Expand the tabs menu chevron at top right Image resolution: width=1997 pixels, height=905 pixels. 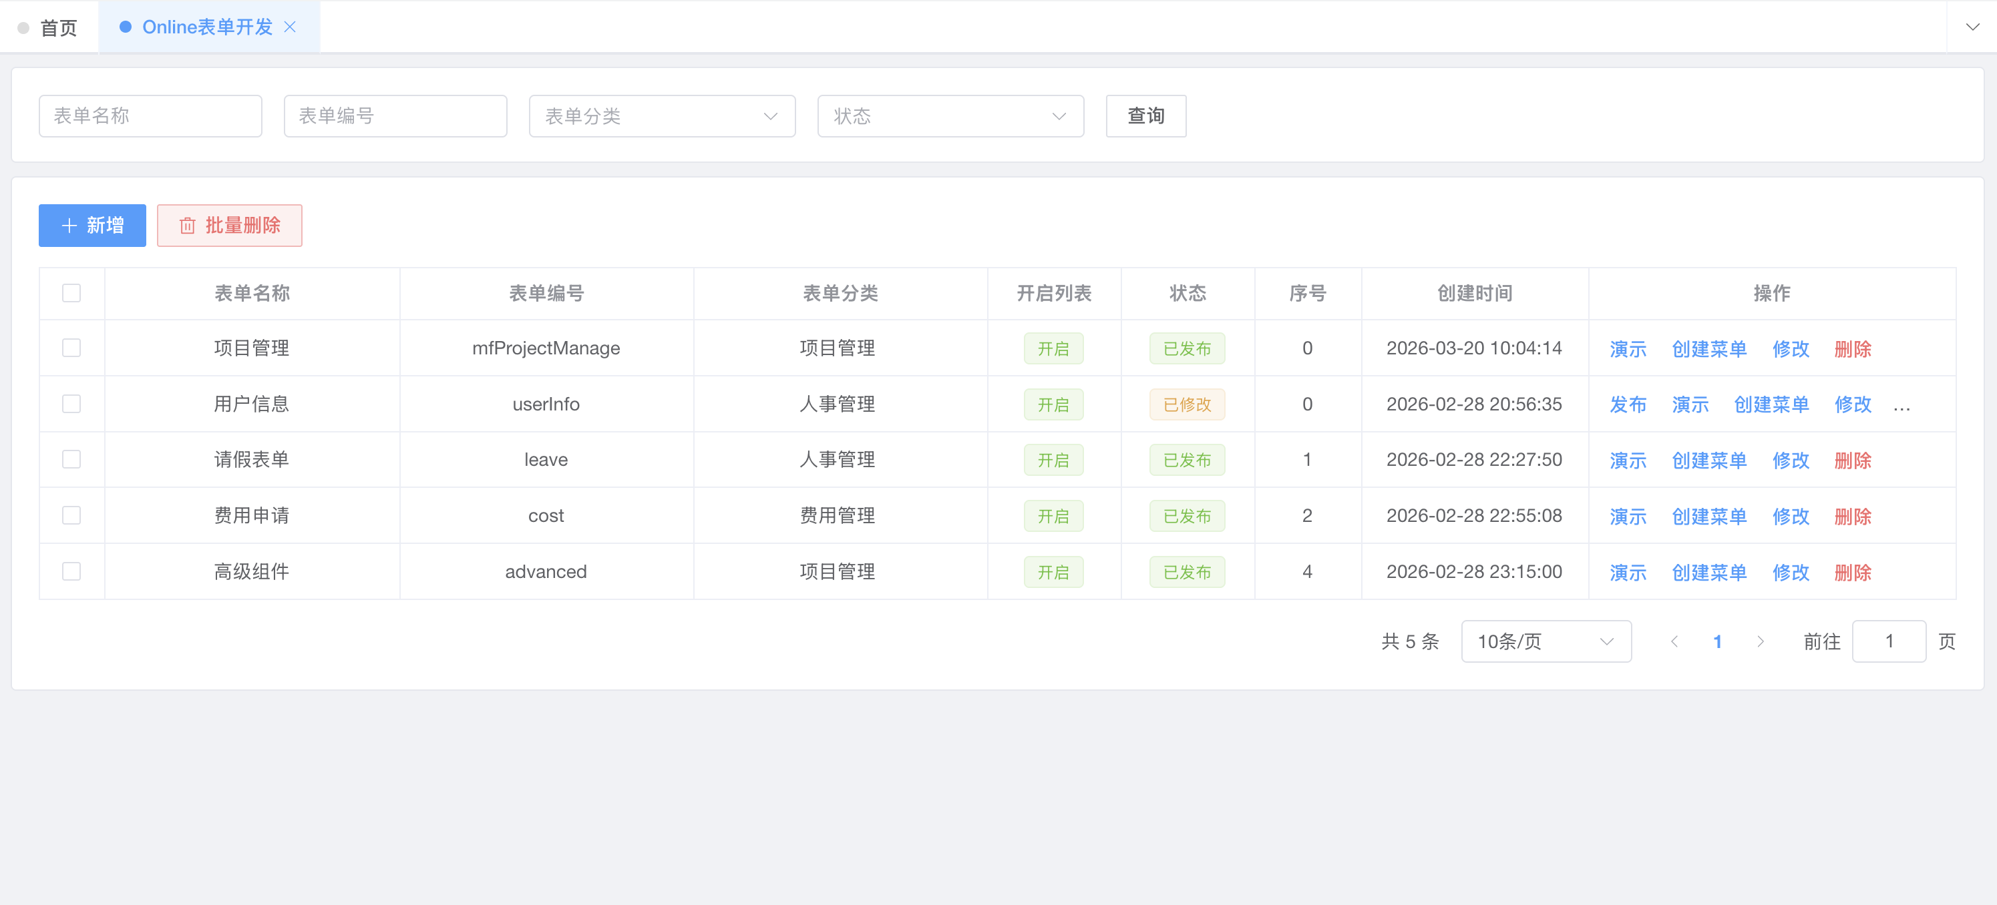click(x=1972, y=27)
